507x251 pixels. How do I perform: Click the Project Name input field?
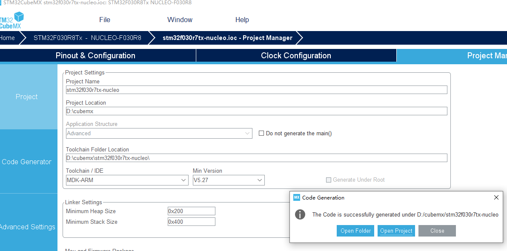pyautogui.click(x=256, y=90)
